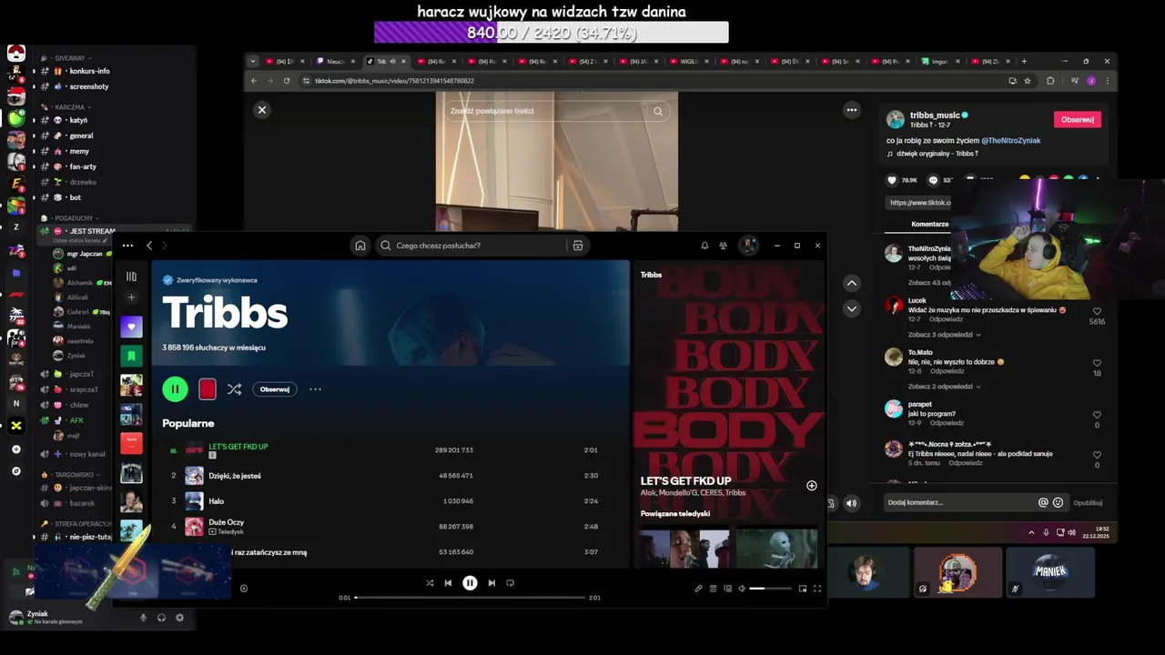Open Spotify Home via the house icon
The height and width of the screenshot is (655, 1165).
360,246
